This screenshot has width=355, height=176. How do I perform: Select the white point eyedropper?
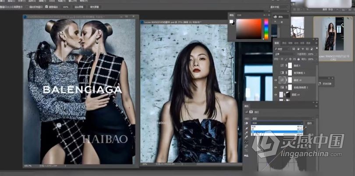tap(246, 137)
